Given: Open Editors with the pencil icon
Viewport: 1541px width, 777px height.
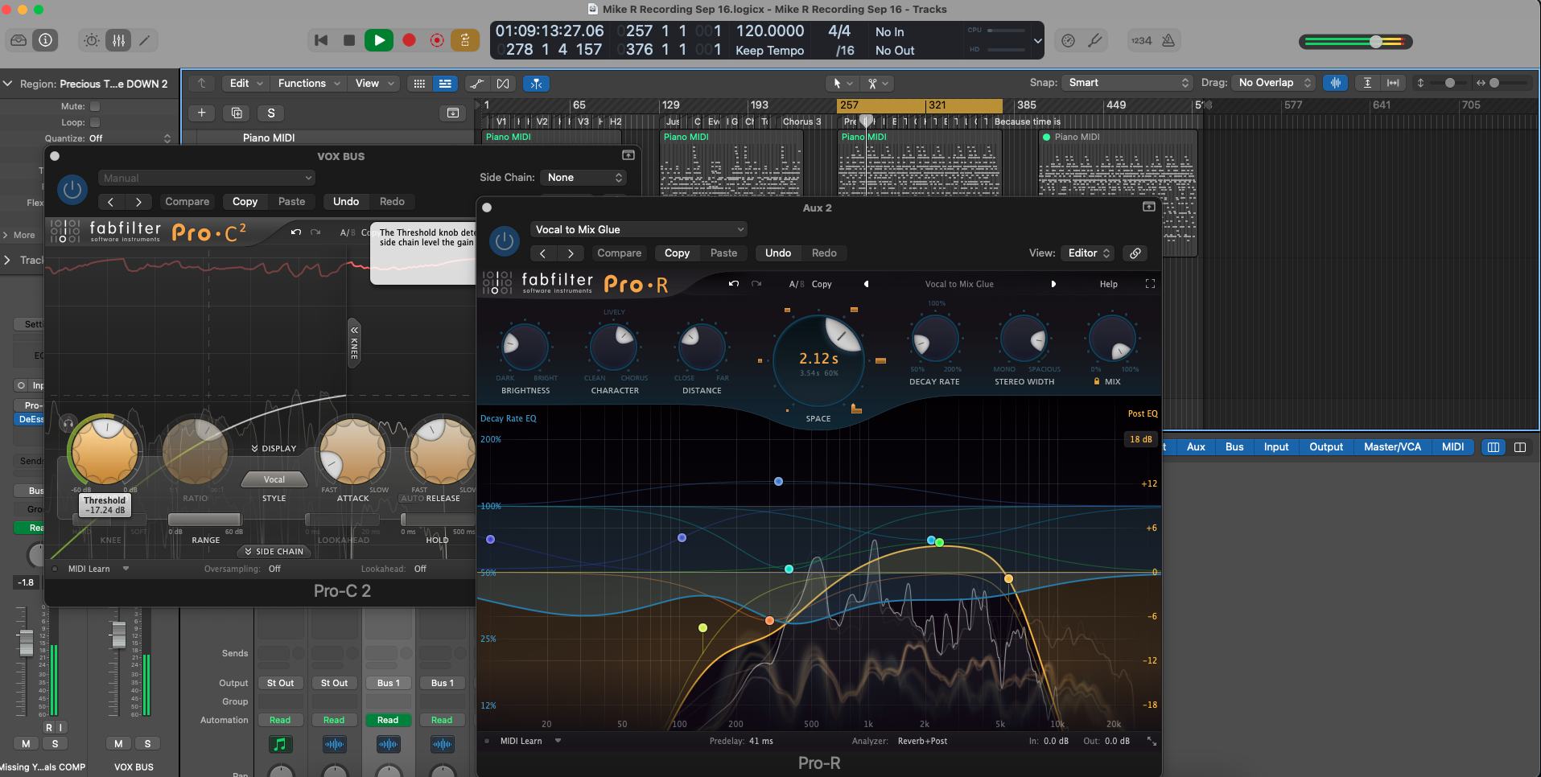Looking at the screenshot, I should (145, 40).
